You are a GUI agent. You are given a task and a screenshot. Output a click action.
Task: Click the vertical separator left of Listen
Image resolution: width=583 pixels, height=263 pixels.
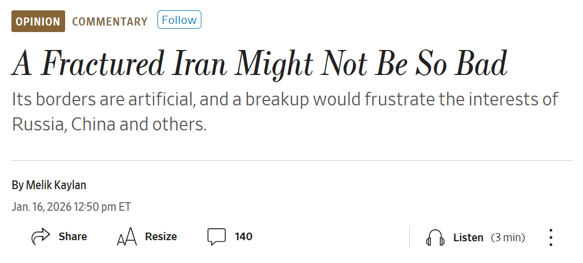pyautogui.click(x=410, y=237)
